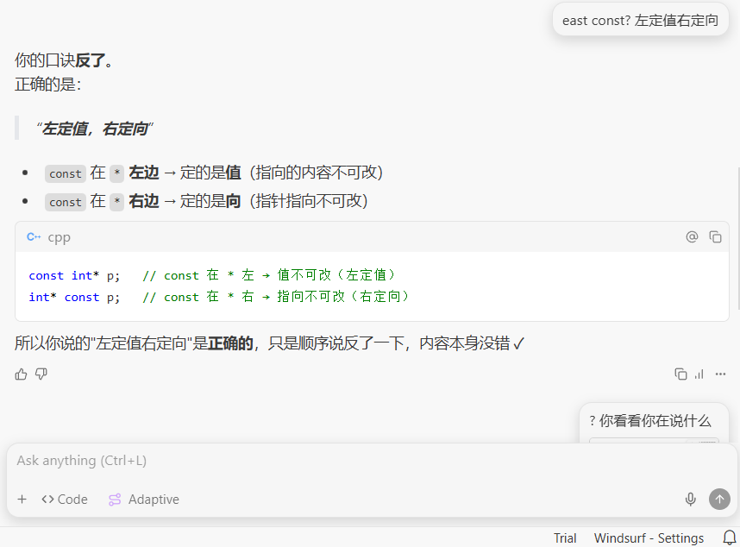The width and height of the screenshot is (740, 547).
Task: Open Windsurf - Settings in status bar
Action: (649, 538)
